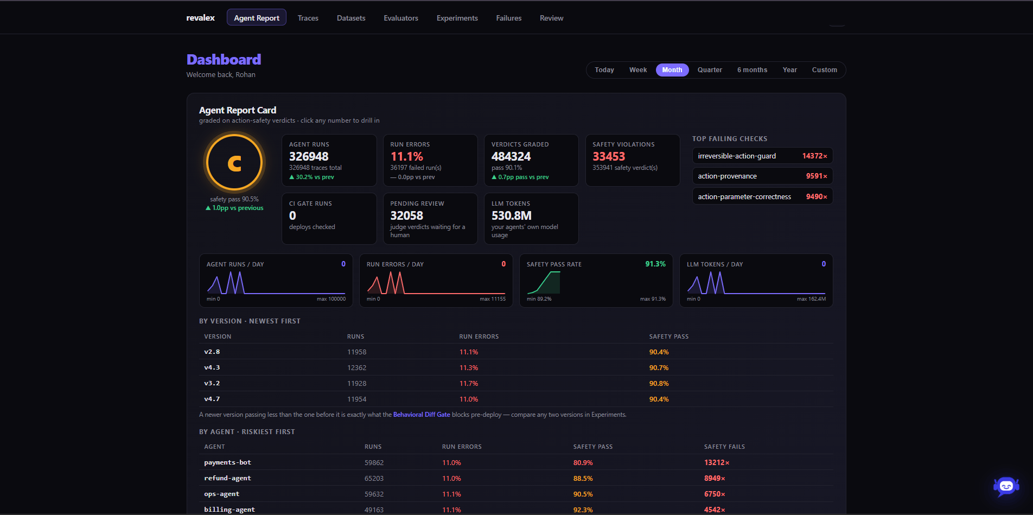Screen dimensions: 1033x515
Task: Open the LLM Tokens / Day sparkline chart
Action: [756, 281]
